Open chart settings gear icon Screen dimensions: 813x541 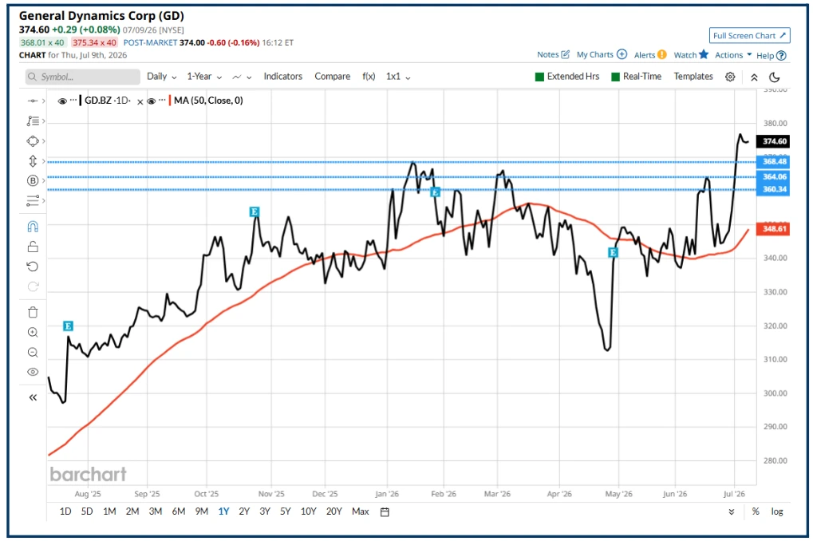click(730, 77)
